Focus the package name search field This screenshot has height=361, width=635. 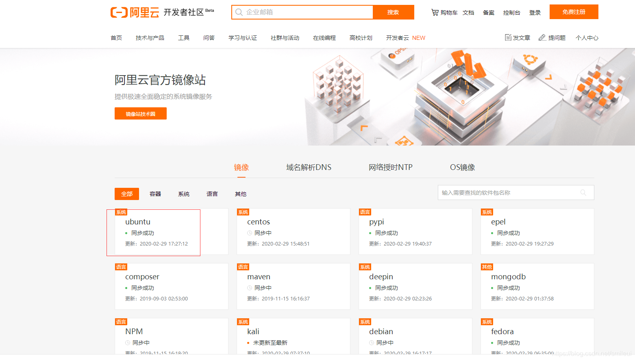[x=516, y=193]
